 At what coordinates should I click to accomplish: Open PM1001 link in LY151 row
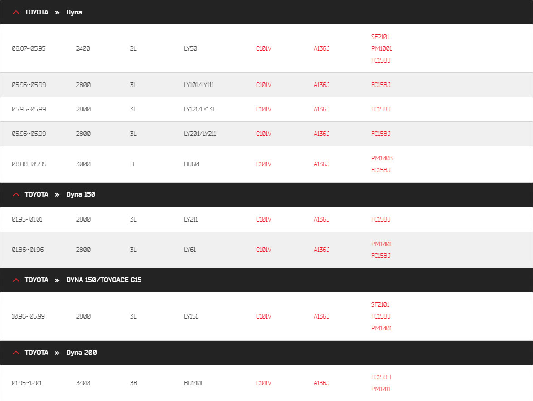pyautogui.click(x=382, y=328)
